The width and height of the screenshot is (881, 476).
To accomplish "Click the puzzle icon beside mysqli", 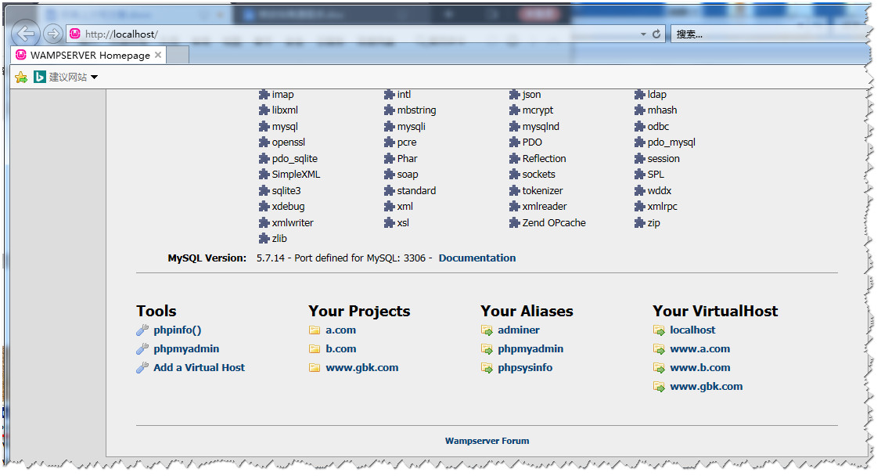I will [x=390, y=127].
